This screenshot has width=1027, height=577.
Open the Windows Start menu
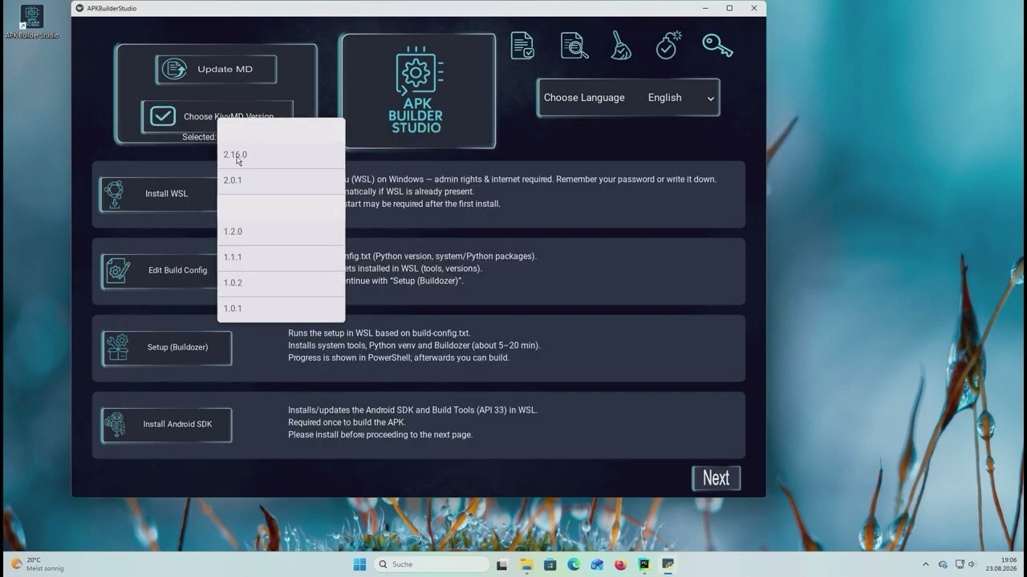click(359, 564)
